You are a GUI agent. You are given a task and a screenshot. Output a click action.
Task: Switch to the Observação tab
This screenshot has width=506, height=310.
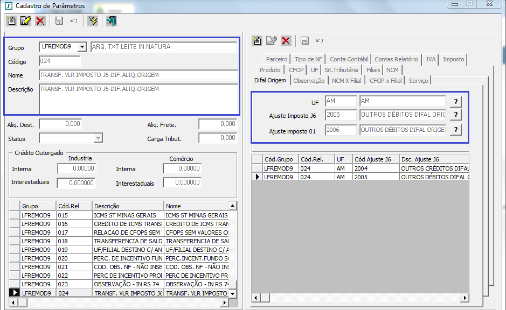pyautogui.click(x=309, y=81)
